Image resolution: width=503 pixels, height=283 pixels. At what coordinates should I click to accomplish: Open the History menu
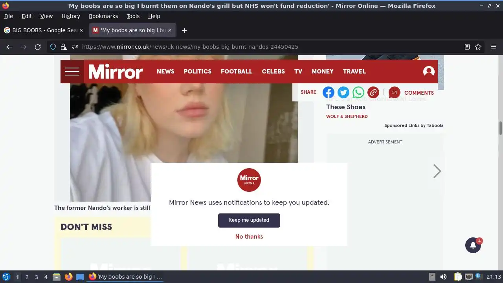point(71,16)
